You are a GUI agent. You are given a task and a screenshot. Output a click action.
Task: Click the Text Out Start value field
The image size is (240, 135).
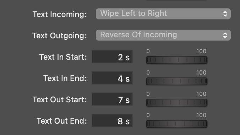click(112, 99)
